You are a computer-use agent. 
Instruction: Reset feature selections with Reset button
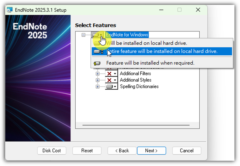click(x=87, y=151)
